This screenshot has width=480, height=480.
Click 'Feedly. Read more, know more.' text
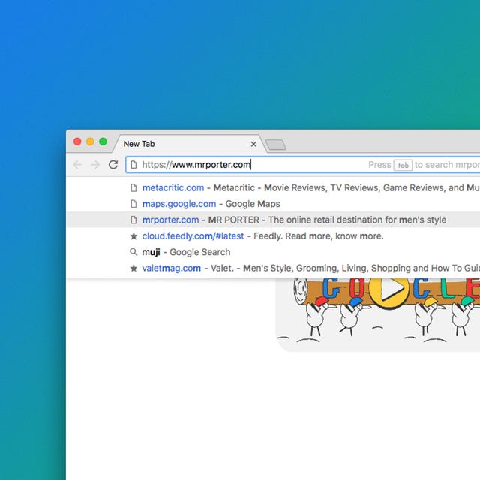click(318, 236)
